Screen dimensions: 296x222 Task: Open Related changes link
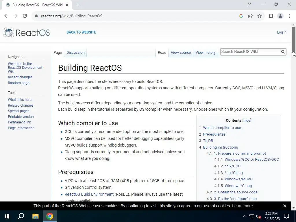pos(21,105)
